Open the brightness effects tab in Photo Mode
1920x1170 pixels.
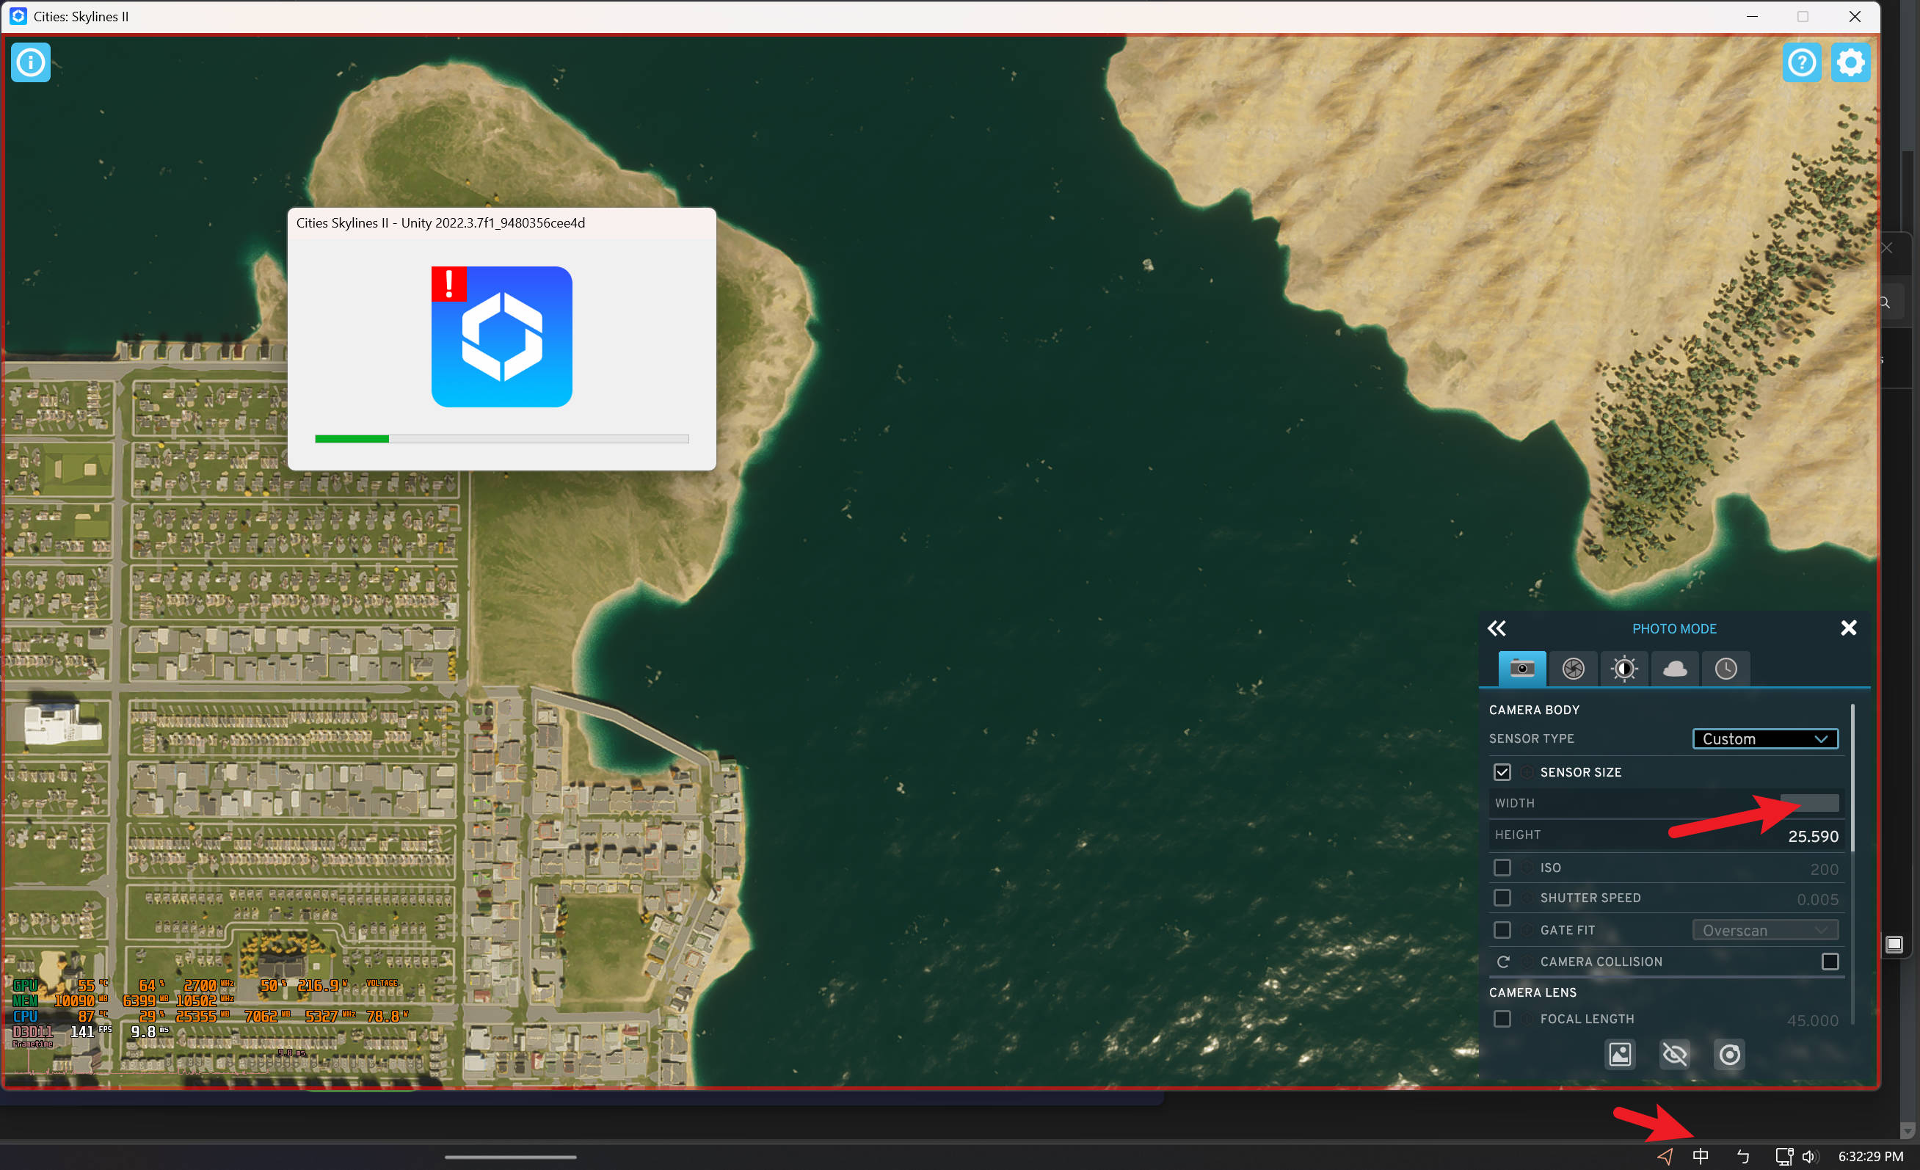(x=1625, y=668)
